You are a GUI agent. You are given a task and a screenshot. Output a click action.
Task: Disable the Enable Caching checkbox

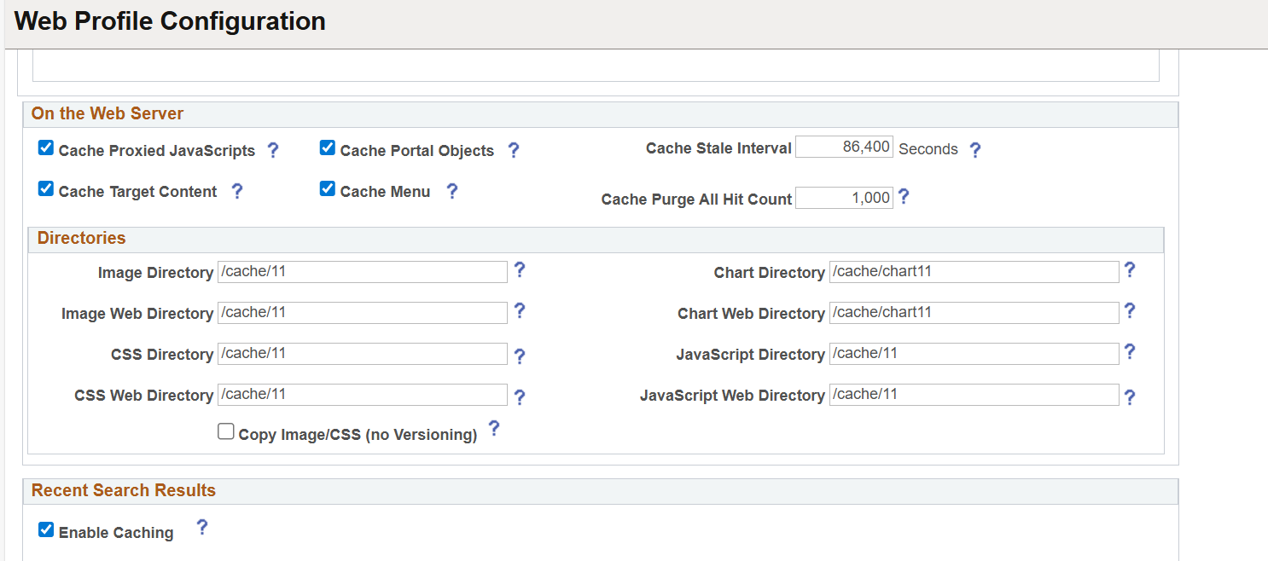pos(46,530)
